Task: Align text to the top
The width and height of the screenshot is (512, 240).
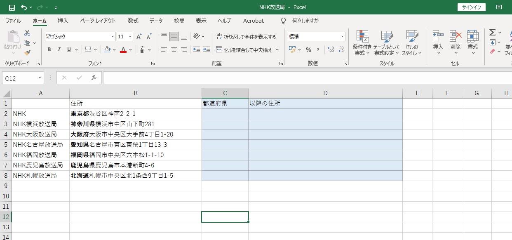Action: pyautogui.click(x=164, y=37)
